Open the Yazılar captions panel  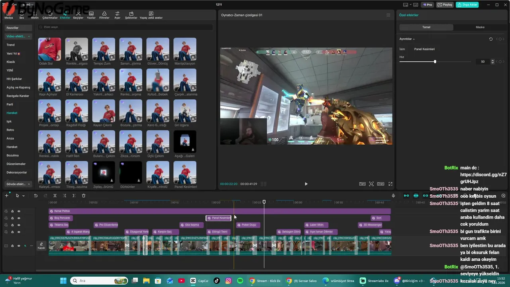click(x=91, y=15)
